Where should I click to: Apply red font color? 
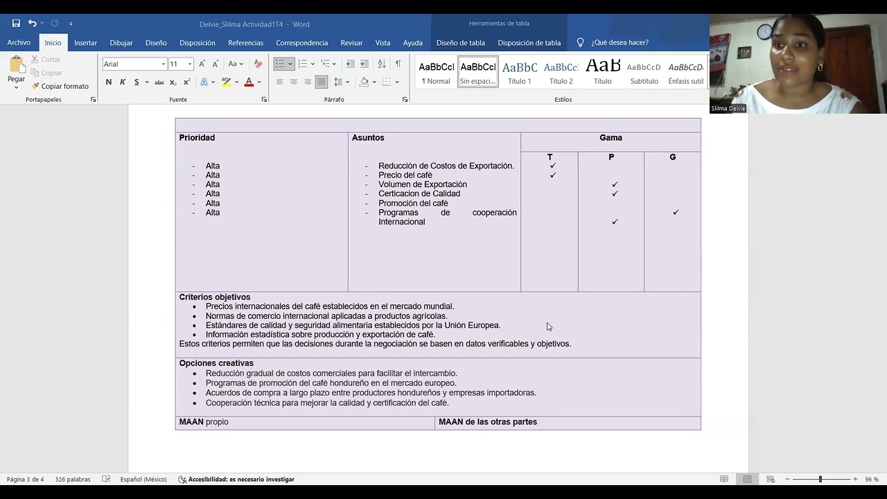tap(249, 82)
